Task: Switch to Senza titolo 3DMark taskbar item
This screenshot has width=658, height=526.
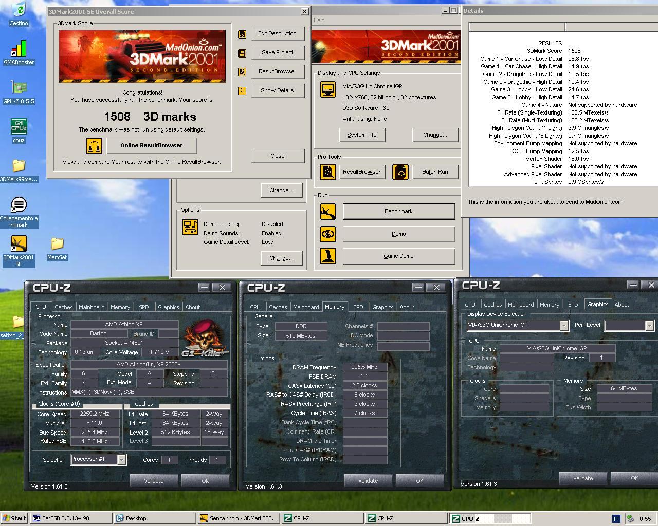Action: point(239,518)
